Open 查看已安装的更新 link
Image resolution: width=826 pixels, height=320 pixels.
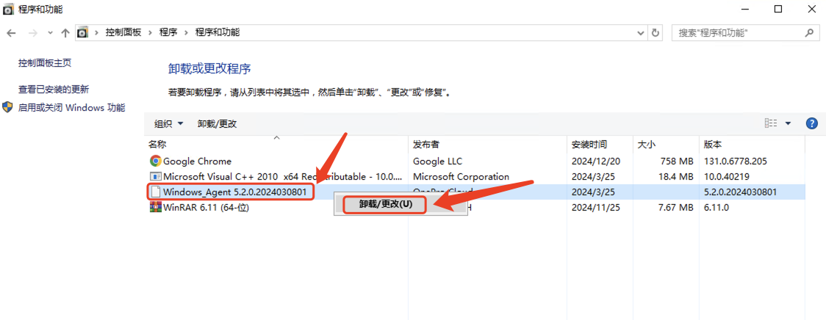pos(54,90)
